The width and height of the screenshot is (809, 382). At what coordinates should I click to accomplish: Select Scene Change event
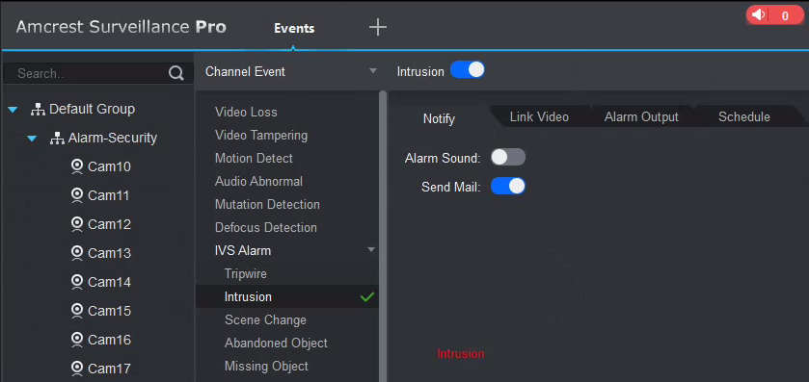click(265, 320)
